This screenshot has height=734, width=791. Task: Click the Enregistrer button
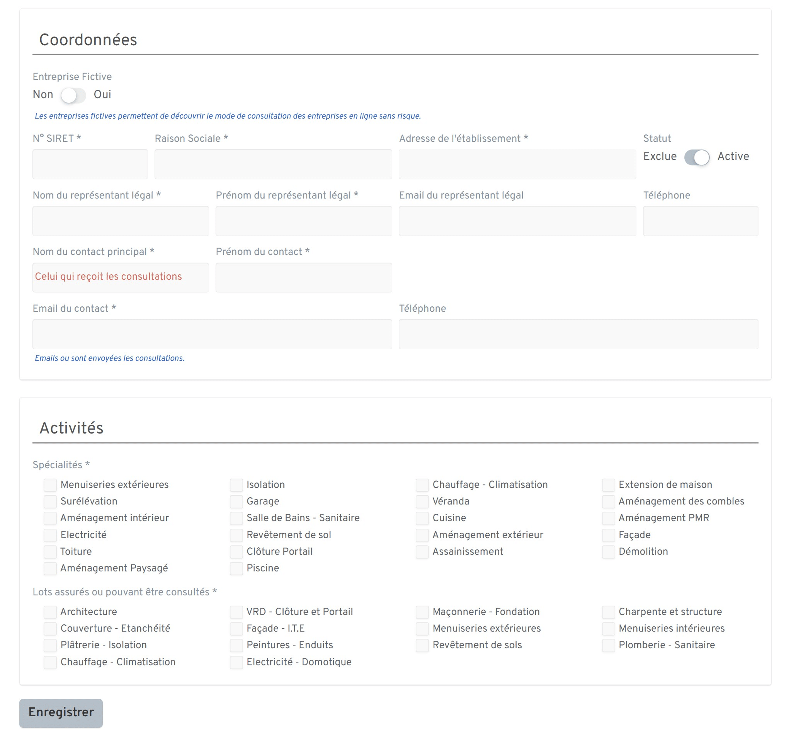pyautogui.click(x=61, y=713)
